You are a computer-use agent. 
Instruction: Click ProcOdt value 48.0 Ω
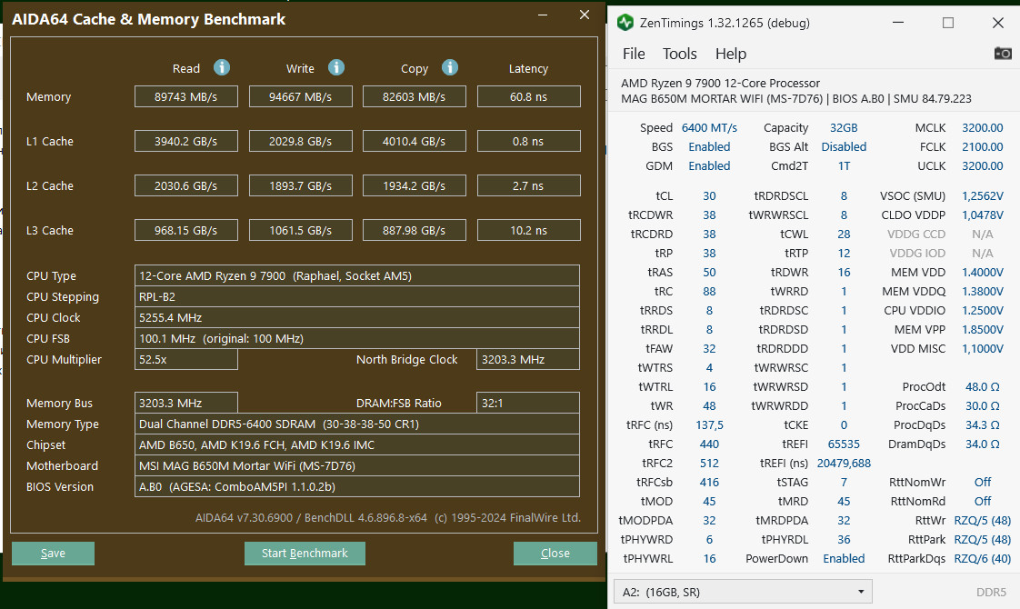982,386
